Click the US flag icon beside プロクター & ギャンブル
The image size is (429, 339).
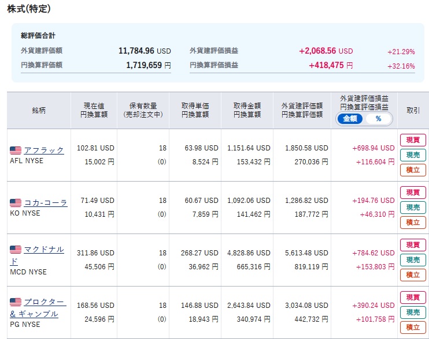[x=16, y=302]
